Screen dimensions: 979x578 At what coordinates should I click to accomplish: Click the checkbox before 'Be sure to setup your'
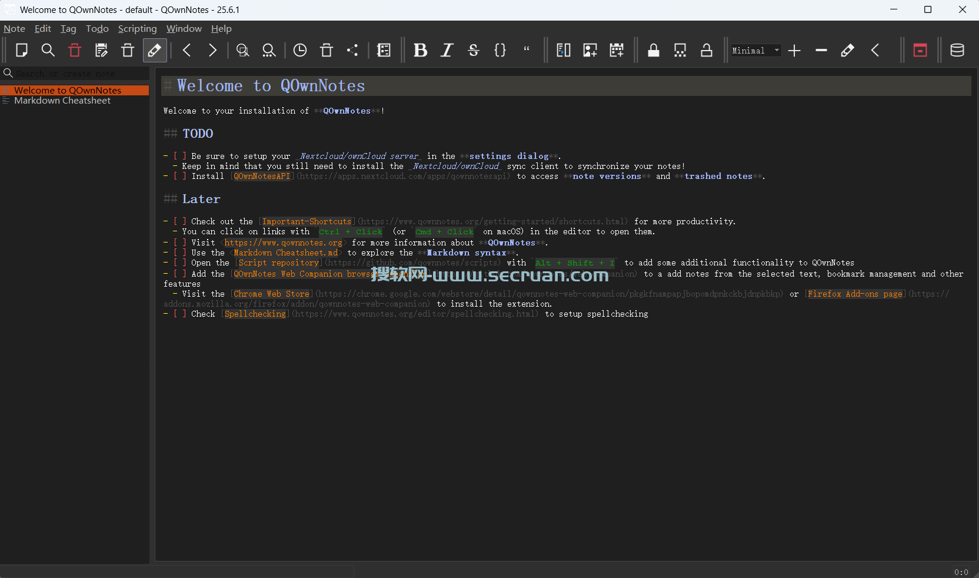179,156
